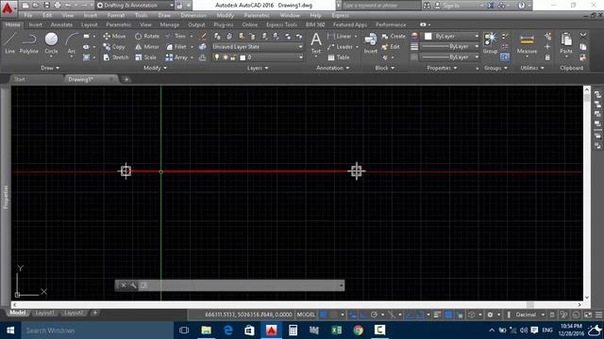Image resolution: width=604 pixels, height=339 pixels.
Task: Toggle layer 0 on/off lightbulb
Action: pos(217,57)
